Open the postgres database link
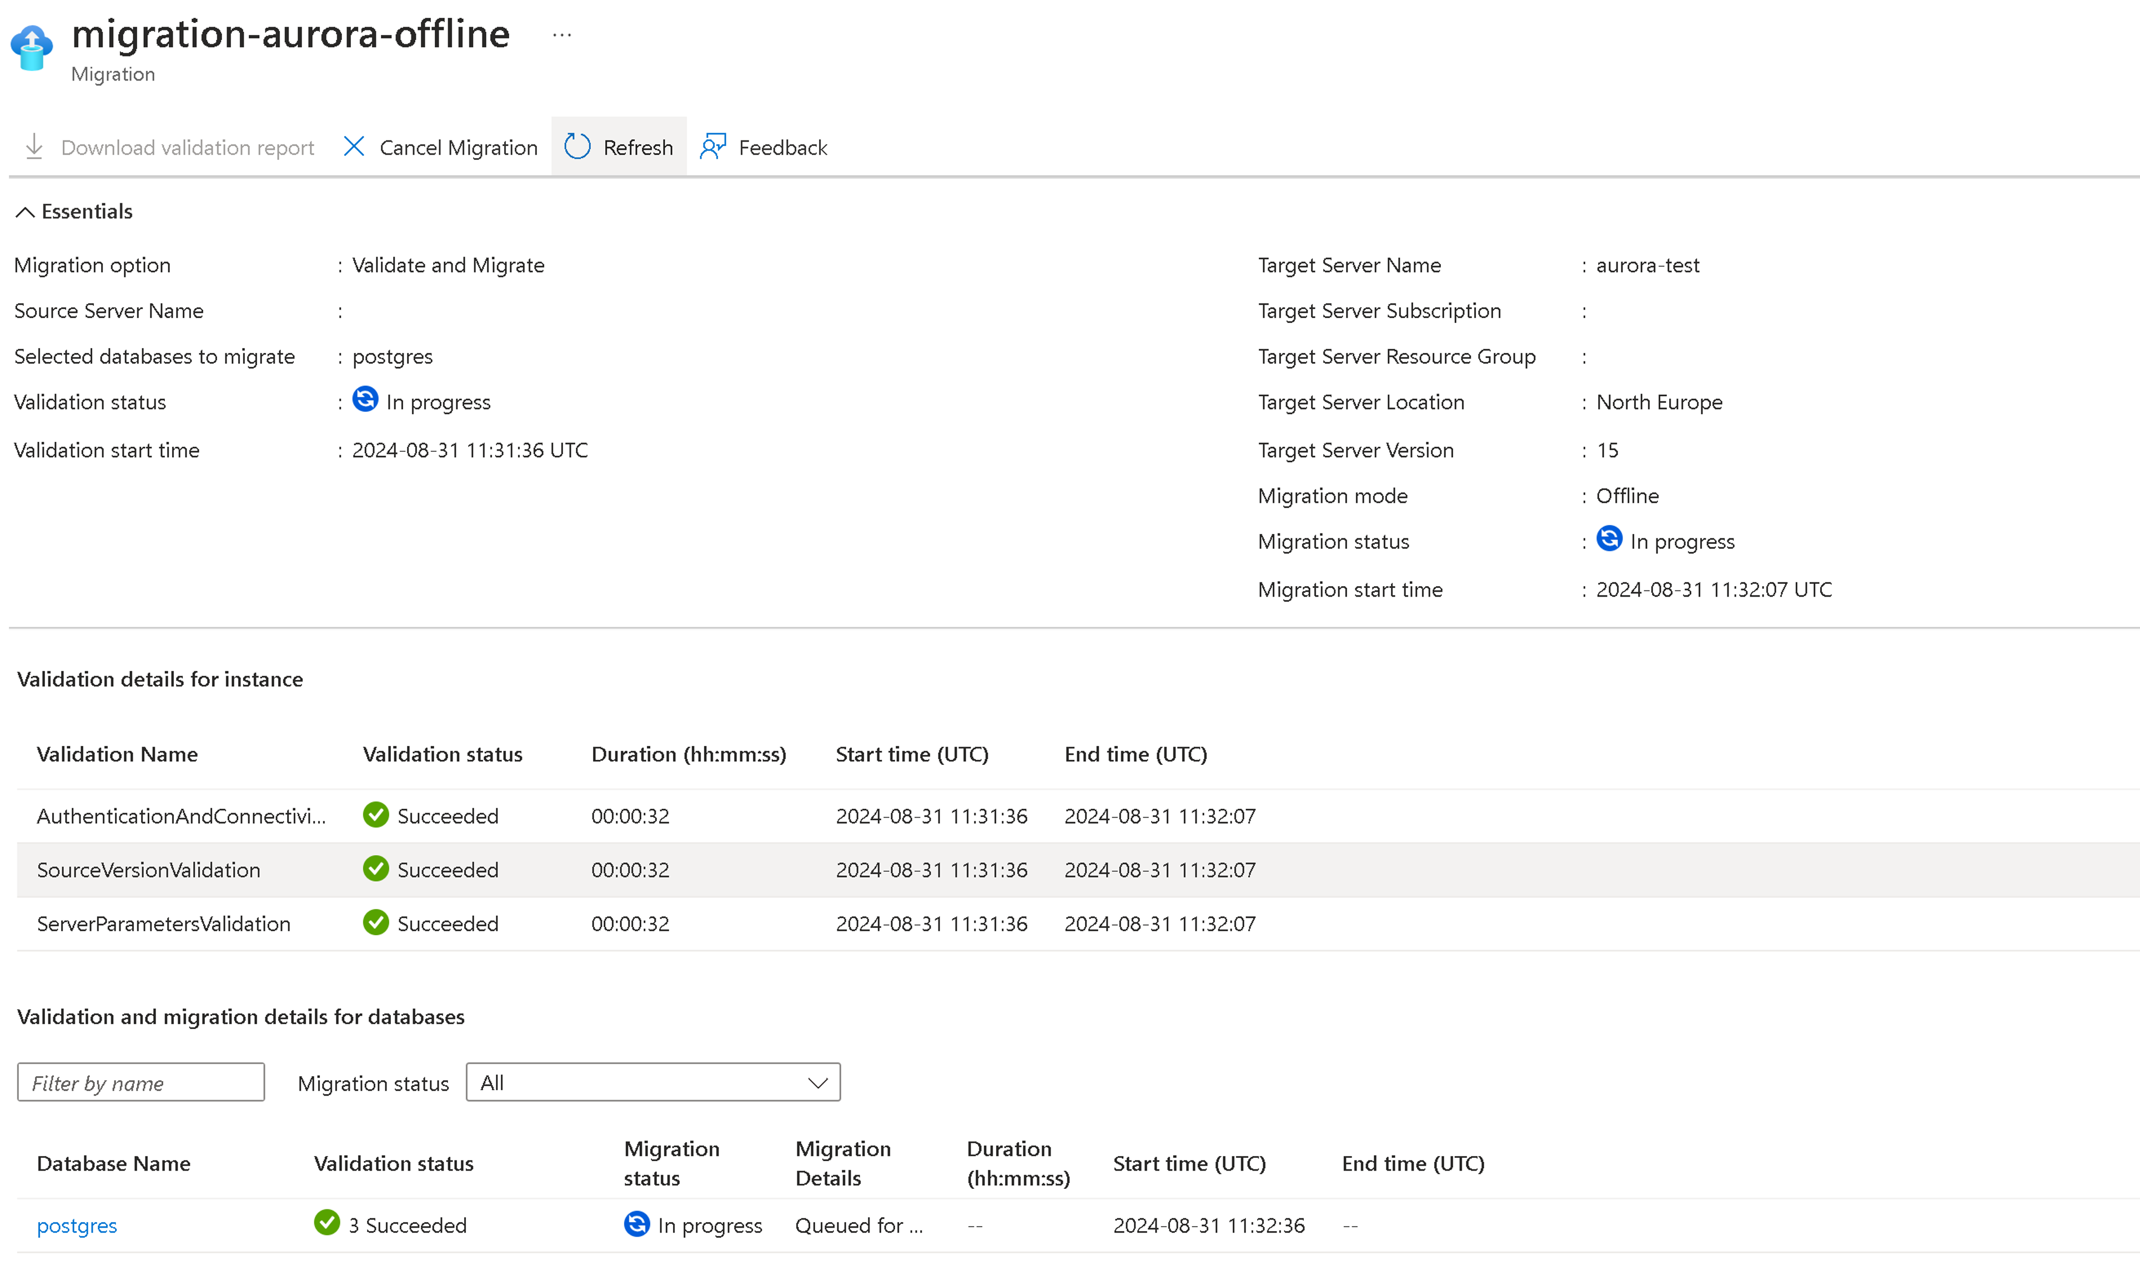Screen dimensions: 2140x1276 click(77, 1224)
